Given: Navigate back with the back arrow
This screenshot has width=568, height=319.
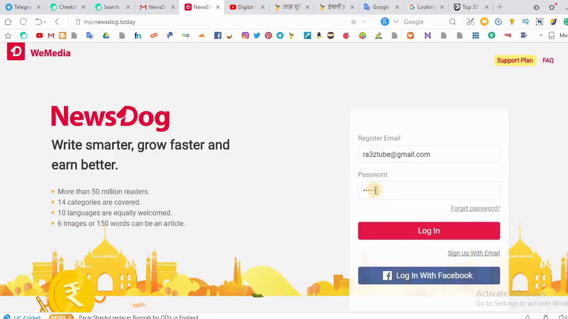Looking at the screenshot, I should pyautogui.click(x=57, y=22).
